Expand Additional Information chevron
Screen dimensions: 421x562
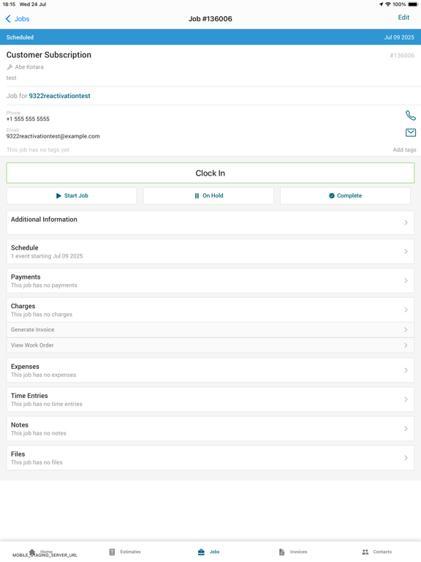point(406,222)
